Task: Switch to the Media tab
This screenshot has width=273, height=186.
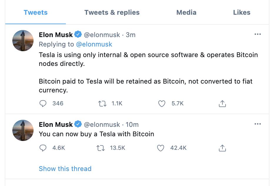Action: tap(186, 13)
